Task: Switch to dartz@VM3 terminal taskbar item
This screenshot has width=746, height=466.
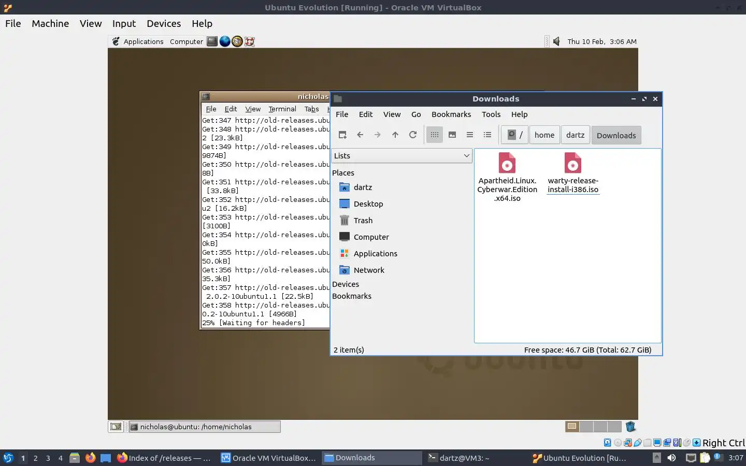Action: click(476, 458)
